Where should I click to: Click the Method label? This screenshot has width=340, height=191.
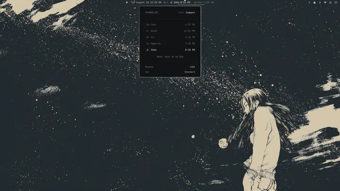pos(149,67)
